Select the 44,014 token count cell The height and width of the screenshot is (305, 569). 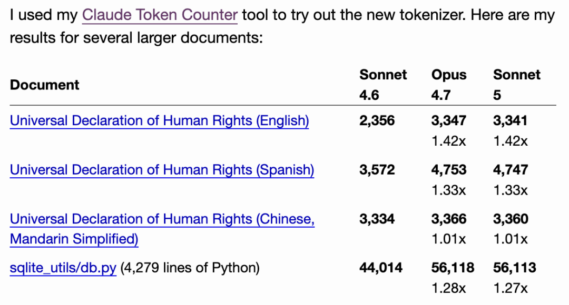tap(381, 268)
